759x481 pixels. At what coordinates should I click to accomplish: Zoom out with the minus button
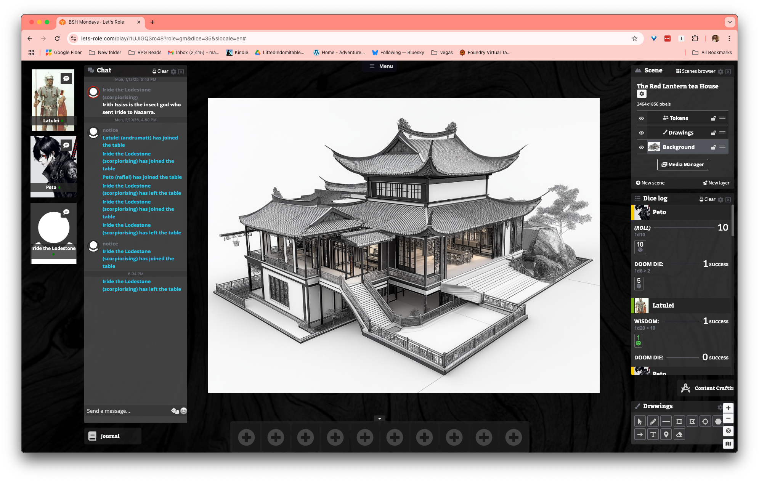coord(728,418)
